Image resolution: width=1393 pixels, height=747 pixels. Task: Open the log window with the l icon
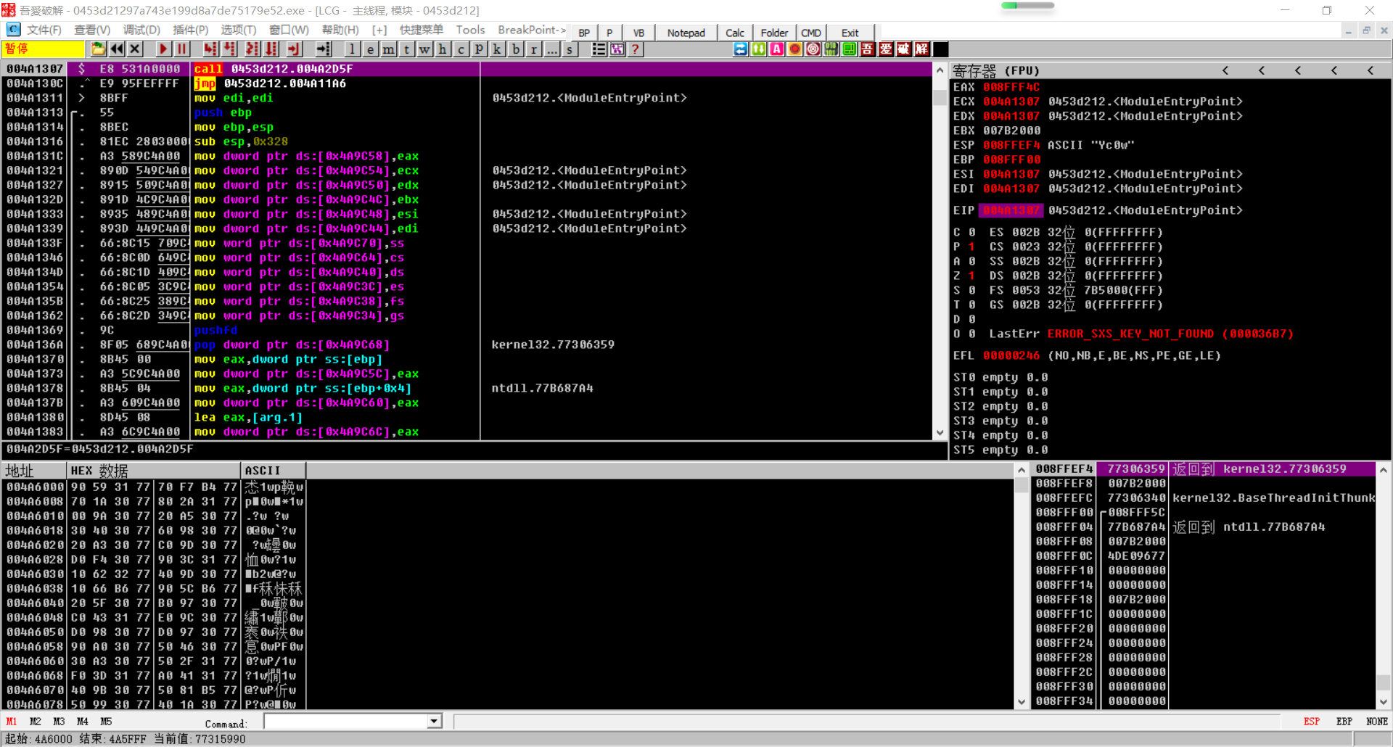(352, 49)
